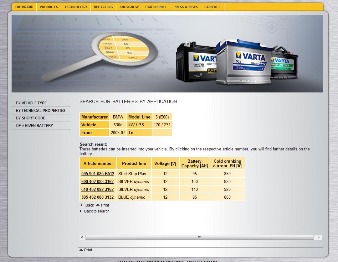Open KNOW-HOW menu
The width and height of the screenshot is (338, 262).
(129, 7)
